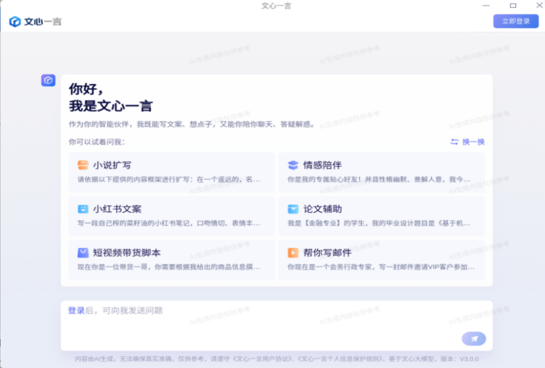The height and width of the screenshot is (368, 545).
Task: Select the 短视频带货脚本 prompt title
Action: 127,253
